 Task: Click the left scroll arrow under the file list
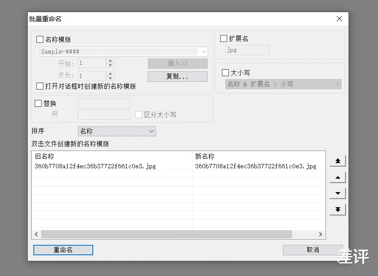click(36, 234)
